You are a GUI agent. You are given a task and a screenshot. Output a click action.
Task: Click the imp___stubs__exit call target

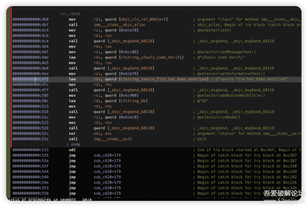(x=113, y=139)
